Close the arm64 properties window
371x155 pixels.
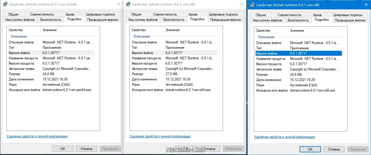tap(119, 5)
